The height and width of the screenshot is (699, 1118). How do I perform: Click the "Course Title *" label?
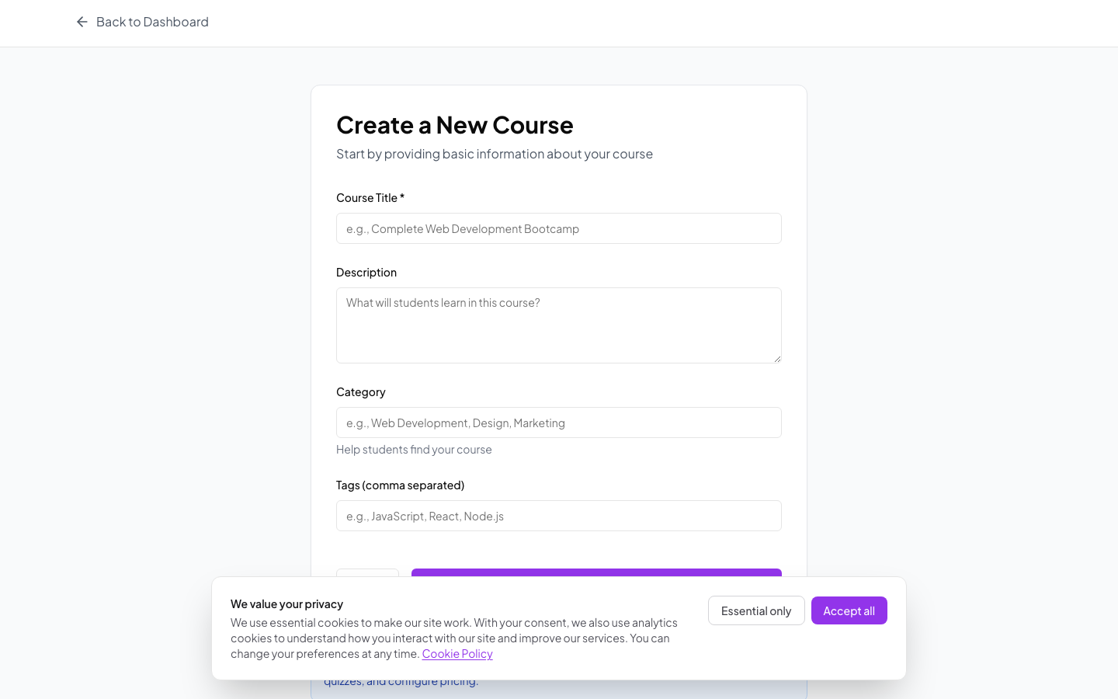[x=370, y=198]
